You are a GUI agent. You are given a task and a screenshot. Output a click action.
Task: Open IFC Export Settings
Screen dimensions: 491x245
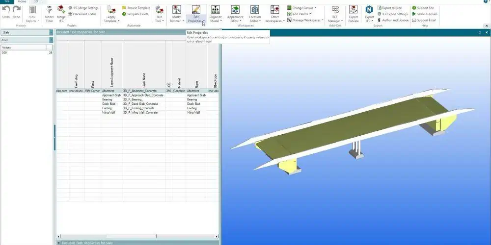click(x=395, y=14)
